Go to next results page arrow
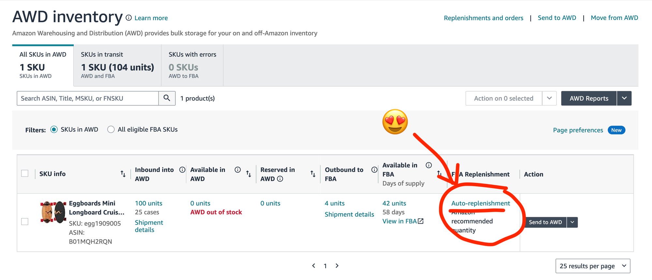The image size is (652, 280). click(x=337, y=266)
